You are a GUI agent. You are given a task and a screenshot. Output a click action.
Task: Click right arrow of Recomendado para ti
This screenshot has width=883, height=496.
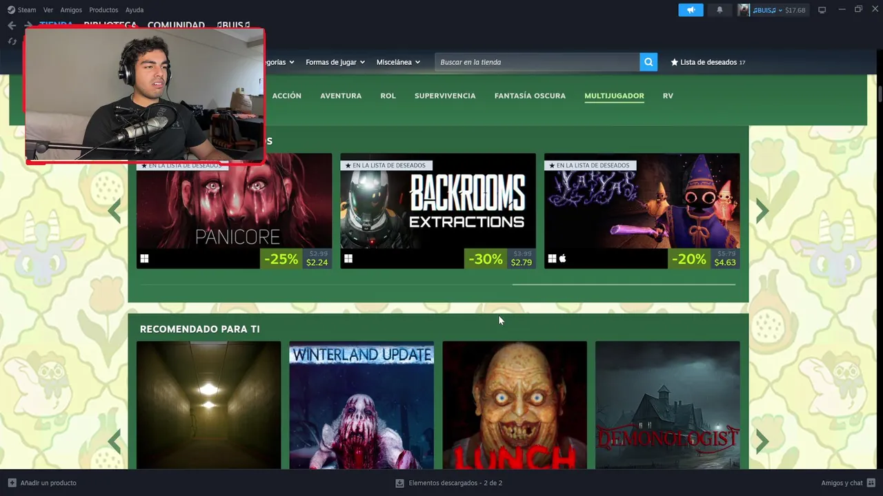(762, 442)
